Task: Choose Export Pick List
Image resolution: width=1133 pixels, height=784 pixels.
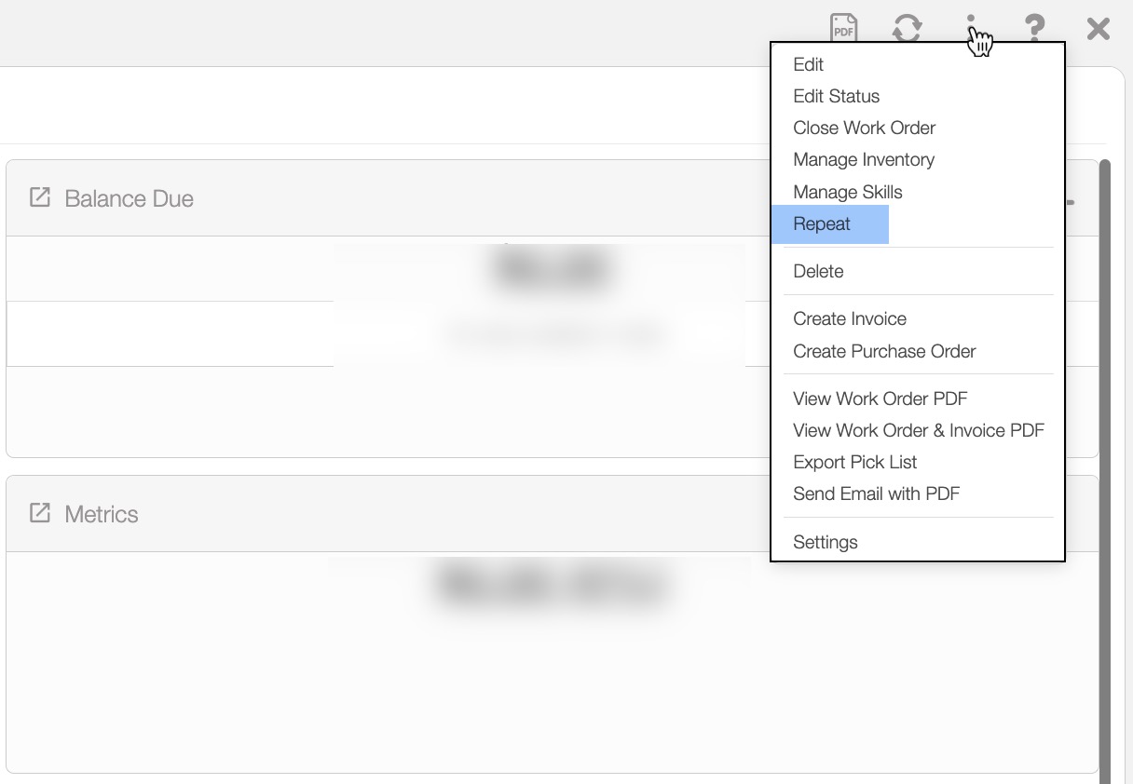Action: (x=854, y=462)
